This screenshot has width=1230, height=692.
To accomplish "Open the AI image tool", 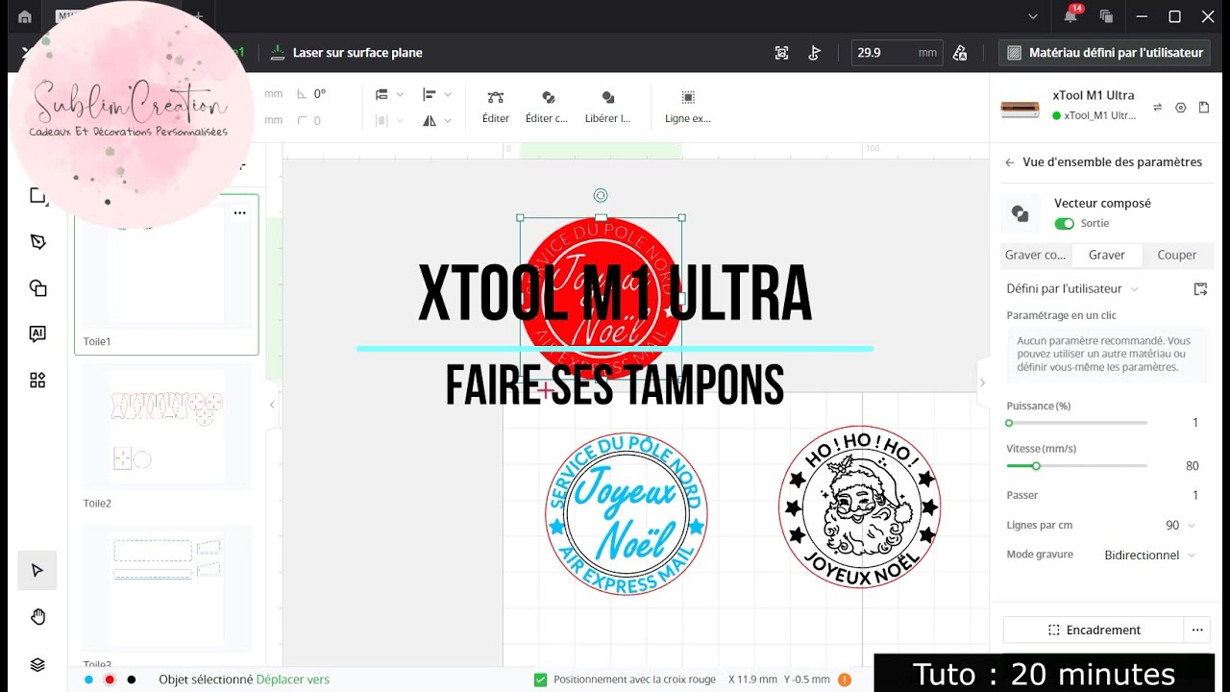I will point(37,334).
